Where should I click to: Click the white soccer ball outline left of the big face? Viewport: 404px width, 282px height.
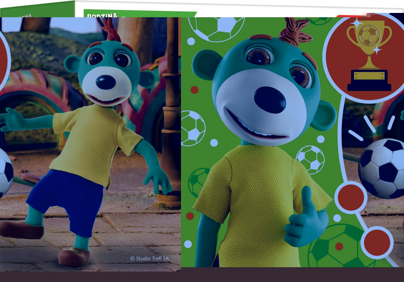193,128
